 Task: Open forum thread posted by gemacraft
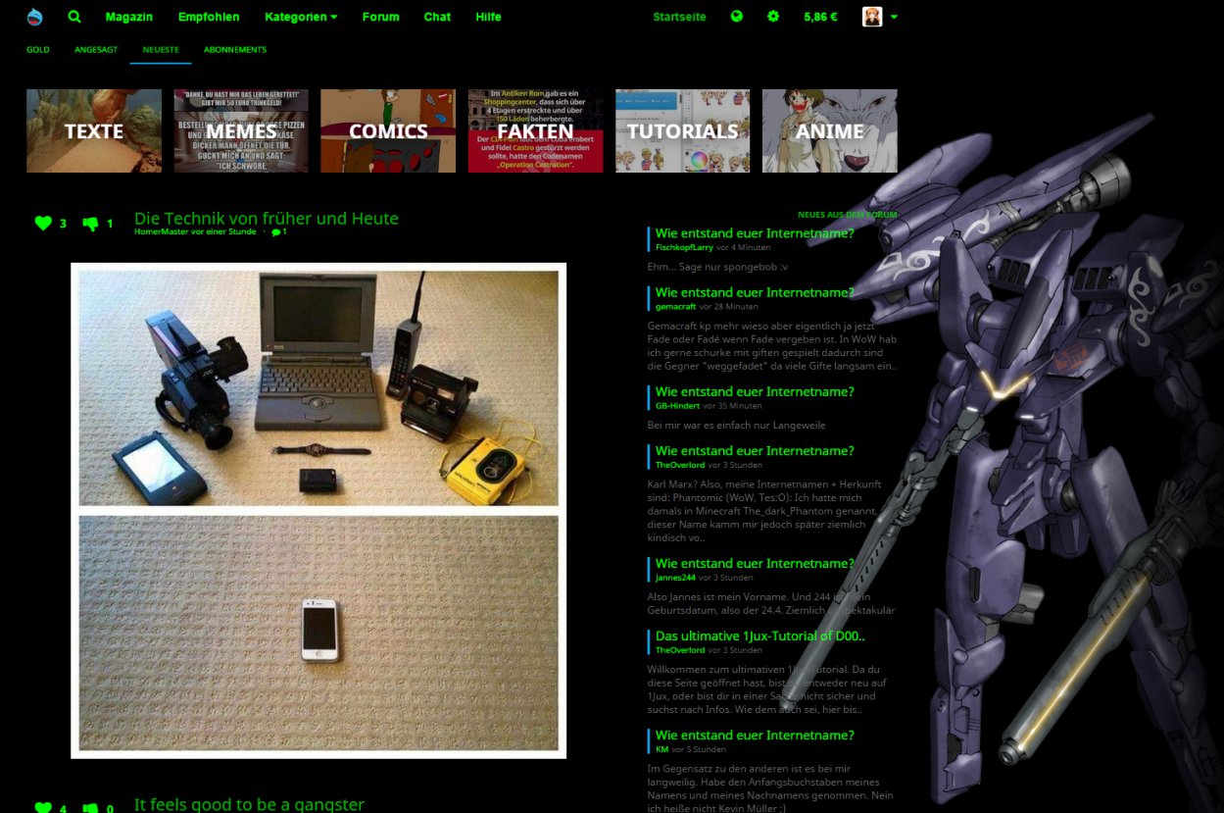[755, 292]
